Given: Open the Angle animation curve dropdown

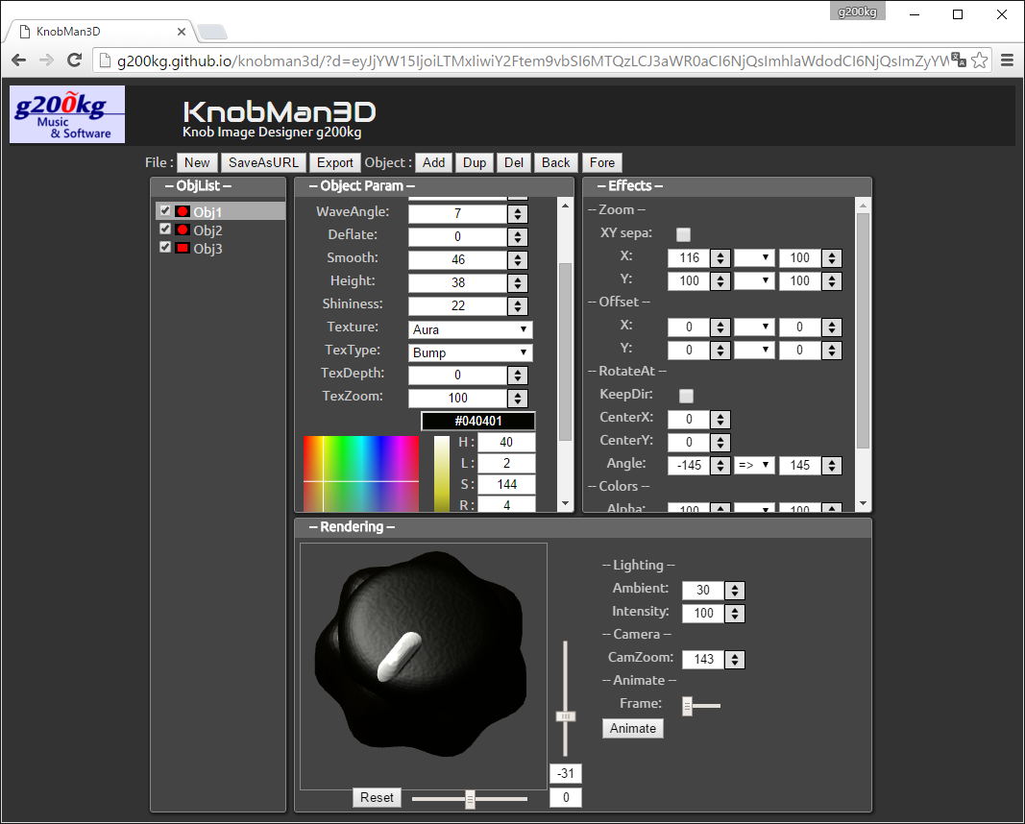Looking at the screenshot, I should 754,466.
